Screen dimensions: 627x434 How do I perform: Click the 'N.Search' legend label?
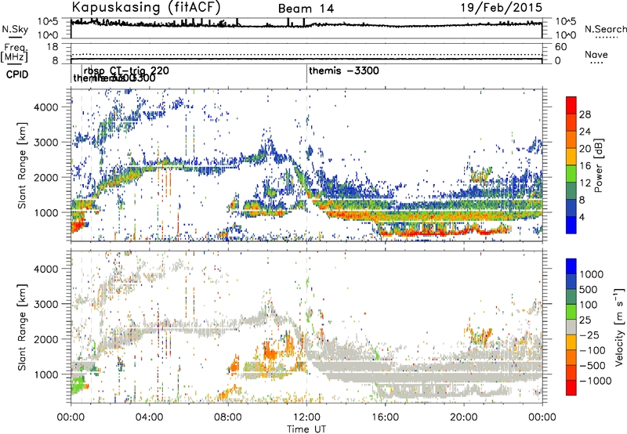[x=605, y=29]
